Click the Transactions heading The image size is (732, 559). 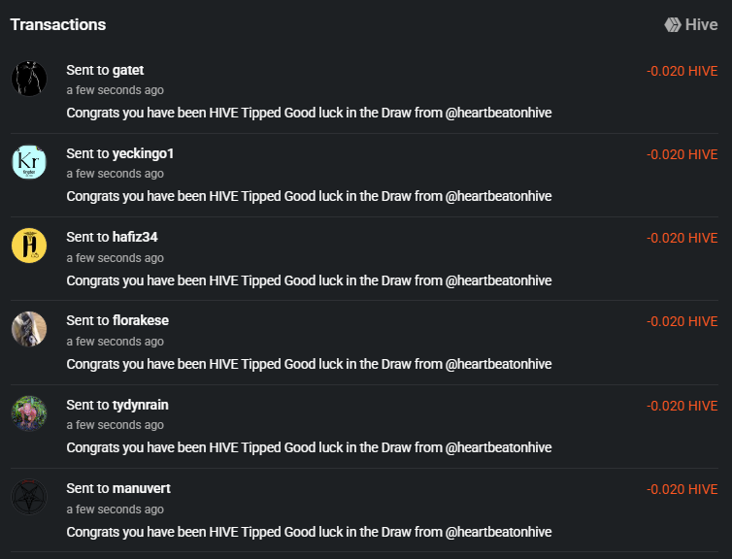(58, 25)
